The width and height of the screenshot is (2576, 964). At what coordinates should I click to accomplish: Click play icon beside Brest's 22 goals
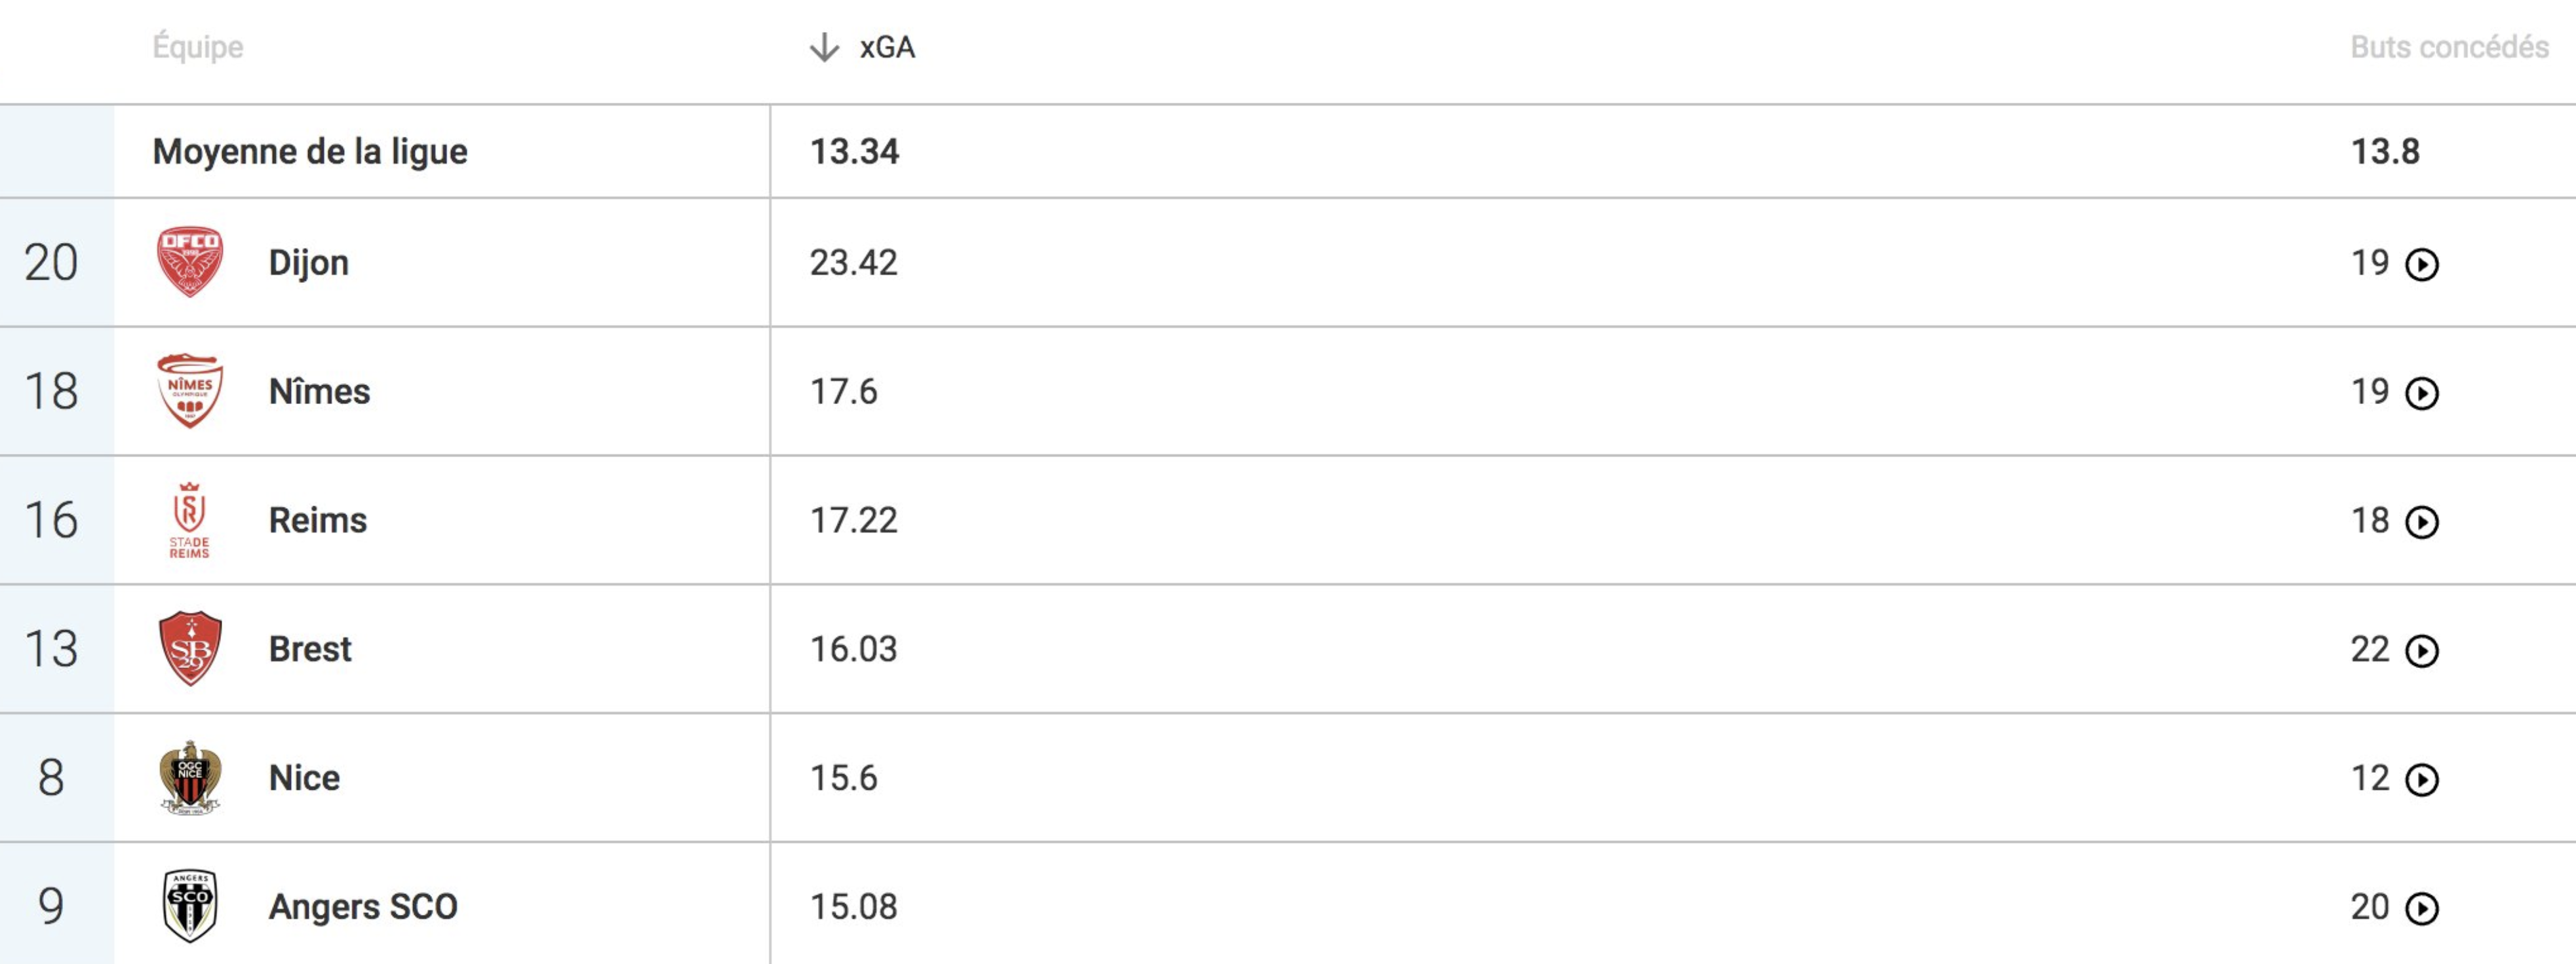pos(2421,652)
